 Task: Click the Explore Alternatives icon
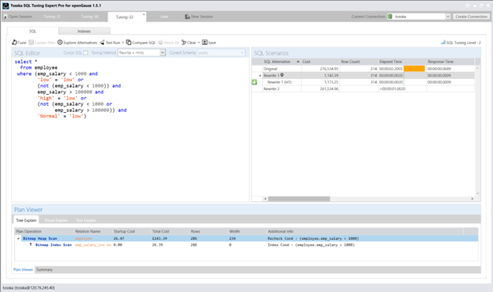60,42
